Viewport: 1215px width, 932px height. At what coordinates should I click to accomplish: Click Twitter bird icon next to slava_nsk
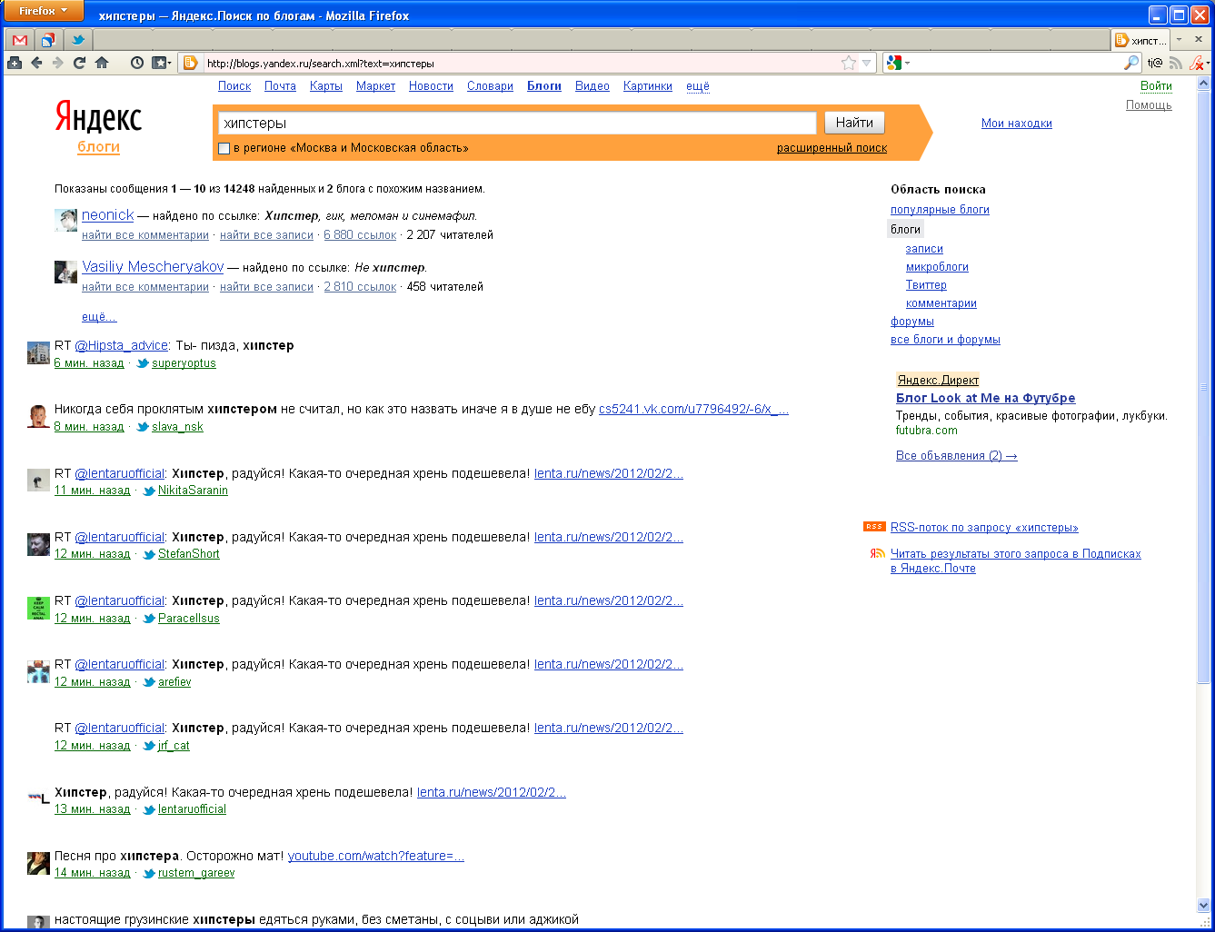143,427
